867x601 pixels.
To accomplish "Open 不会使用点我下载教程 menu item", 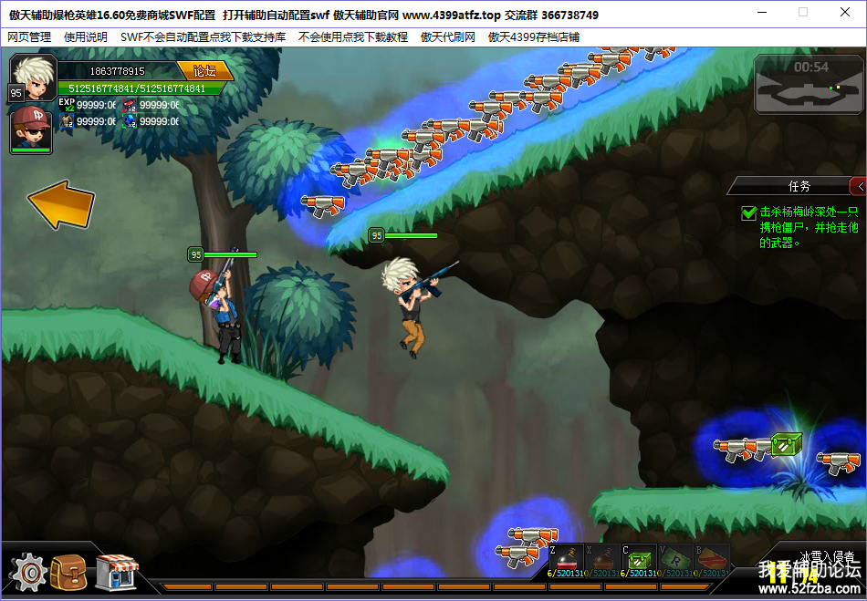I will tap(353, 37).
